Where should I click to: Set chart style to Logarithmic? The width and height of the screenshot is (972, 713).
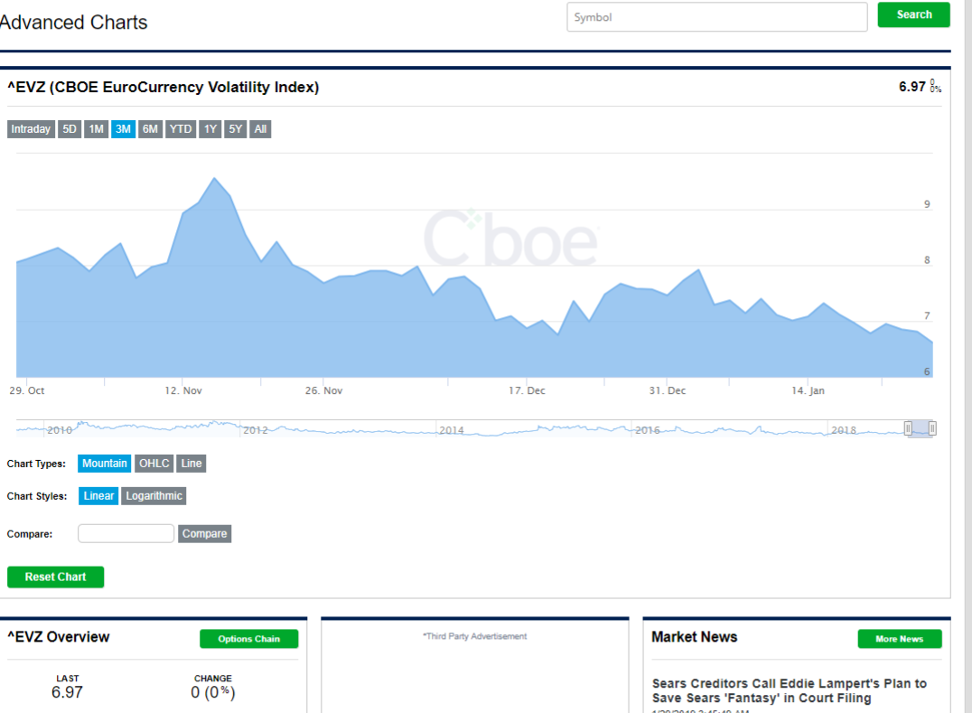coord(154,496)
